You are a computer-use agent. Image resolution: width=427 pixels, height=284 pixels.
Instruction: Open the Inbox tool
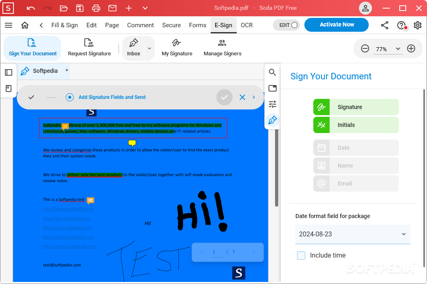point(134,48)
